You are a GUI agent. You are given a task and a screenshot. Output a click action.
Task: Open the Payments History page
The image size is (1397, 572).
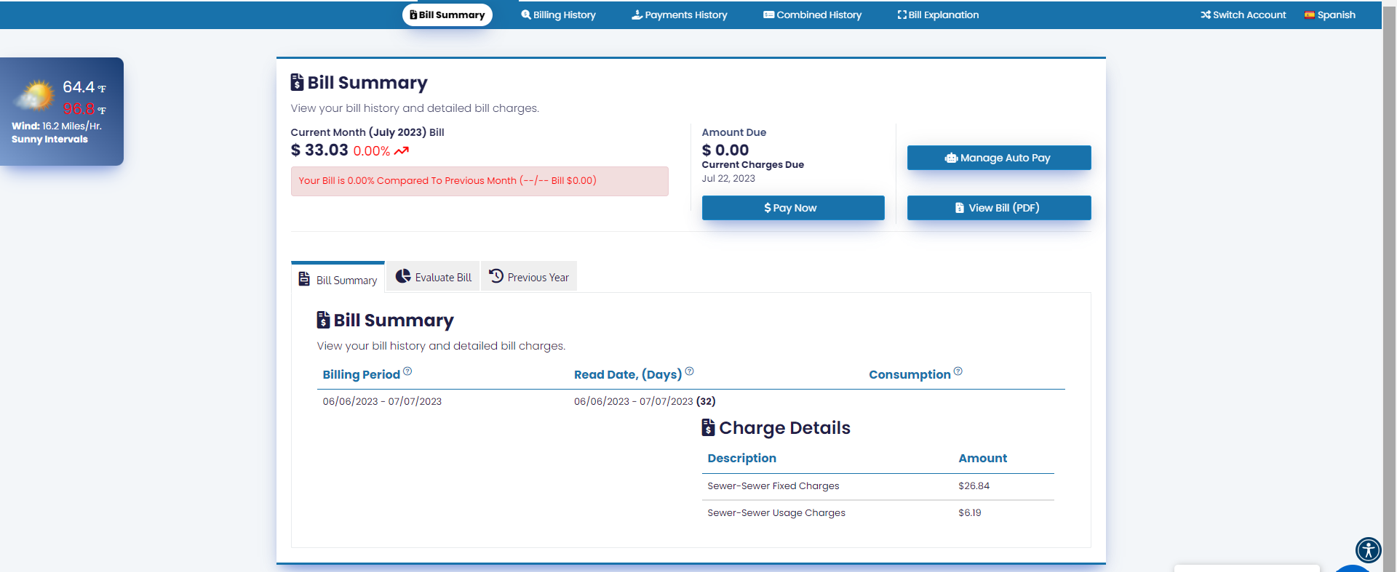679,15
